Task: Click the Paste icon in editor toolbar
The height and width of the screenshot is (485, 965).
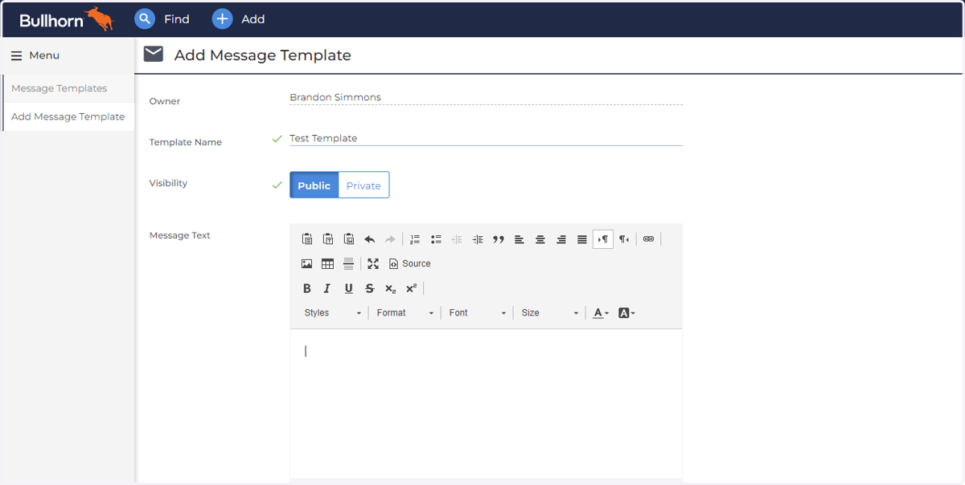Action: 307,239
